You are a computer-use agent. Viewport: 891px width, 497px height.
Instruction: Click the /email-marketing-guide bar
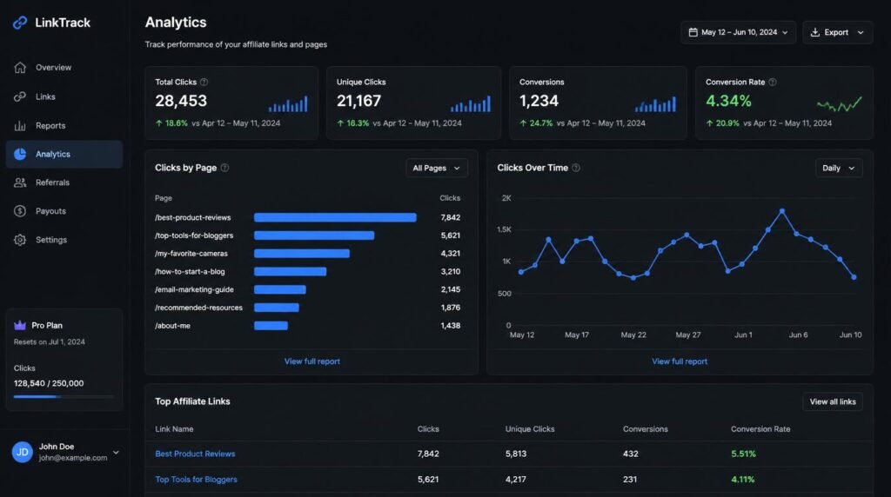coord(280,289)
